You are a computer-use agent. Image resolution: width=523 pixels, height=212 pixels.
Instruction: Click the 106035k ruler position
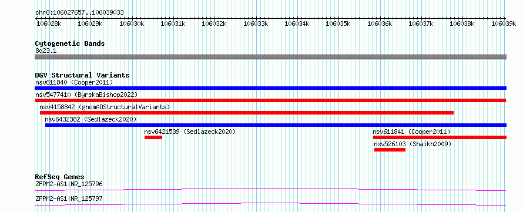[338, 23]
